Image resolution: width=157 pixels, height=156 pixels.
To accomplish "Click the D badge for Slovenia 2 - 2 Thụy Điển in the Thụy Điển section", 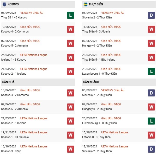I will pos(152,15).
